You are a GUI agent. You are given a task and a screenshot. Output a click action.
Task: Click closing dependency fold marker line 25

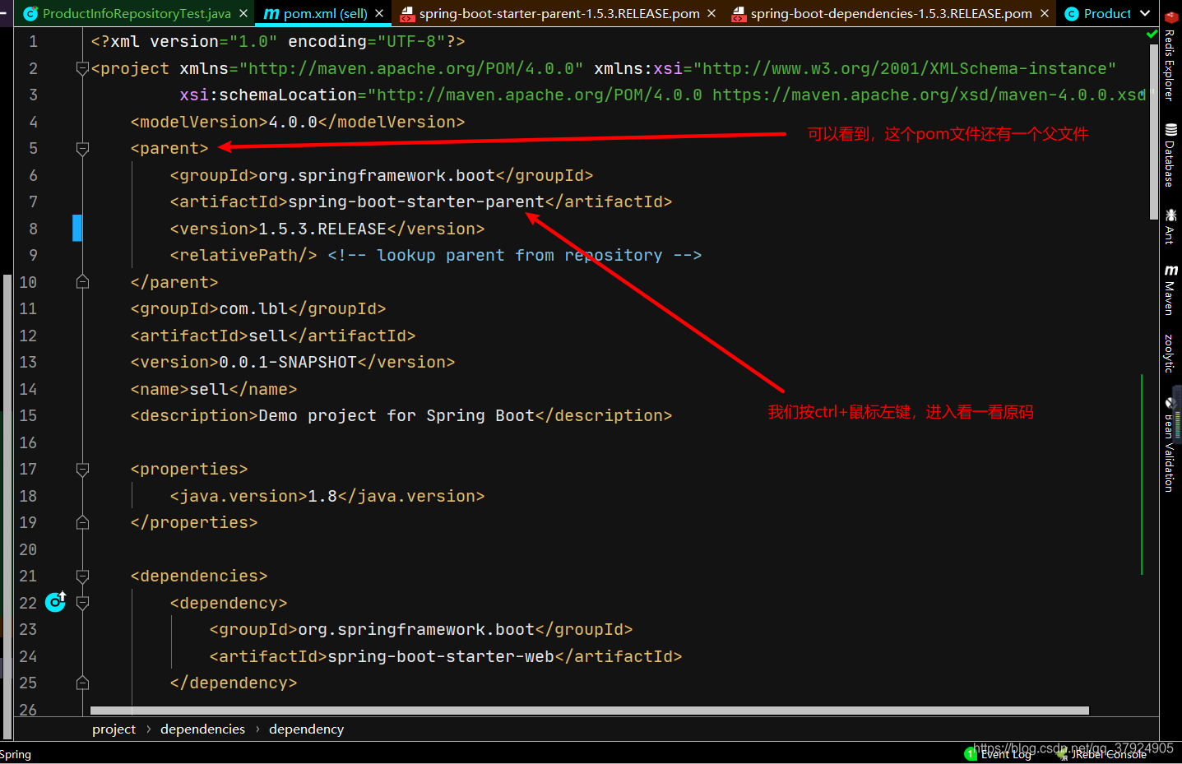tap(82, 683)
